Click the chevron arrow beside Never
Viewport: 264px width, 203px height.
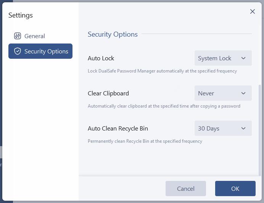(x=243, y=93)
